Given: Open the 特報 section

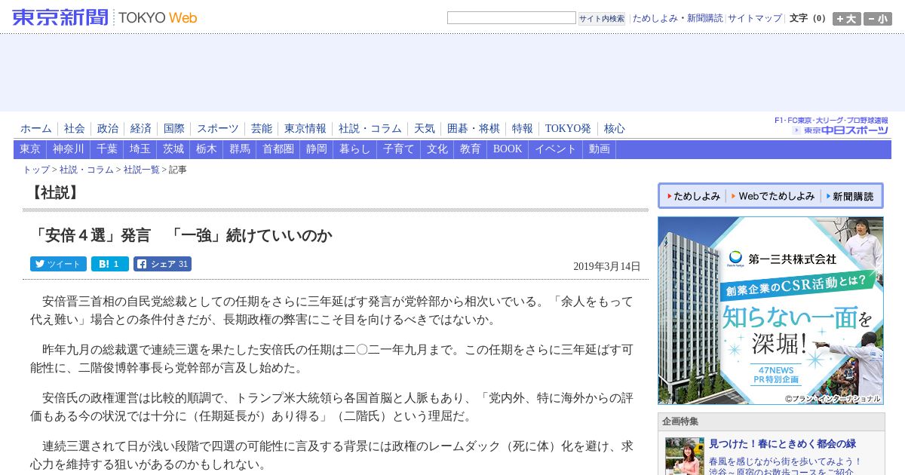Looking at the screenshot, I should tap(523, 129).
